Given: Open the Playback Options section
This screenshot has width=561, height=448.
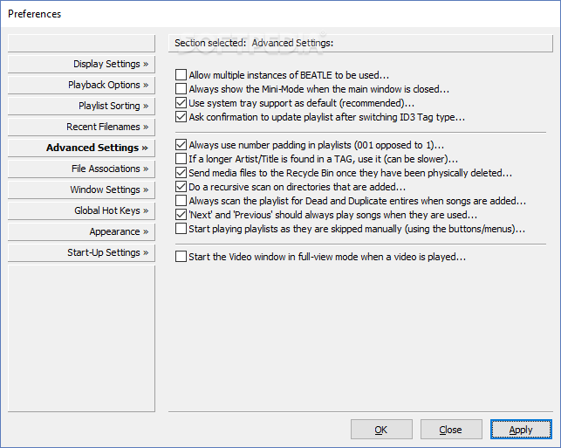Looking at the screenshot, I should [81, 85].
